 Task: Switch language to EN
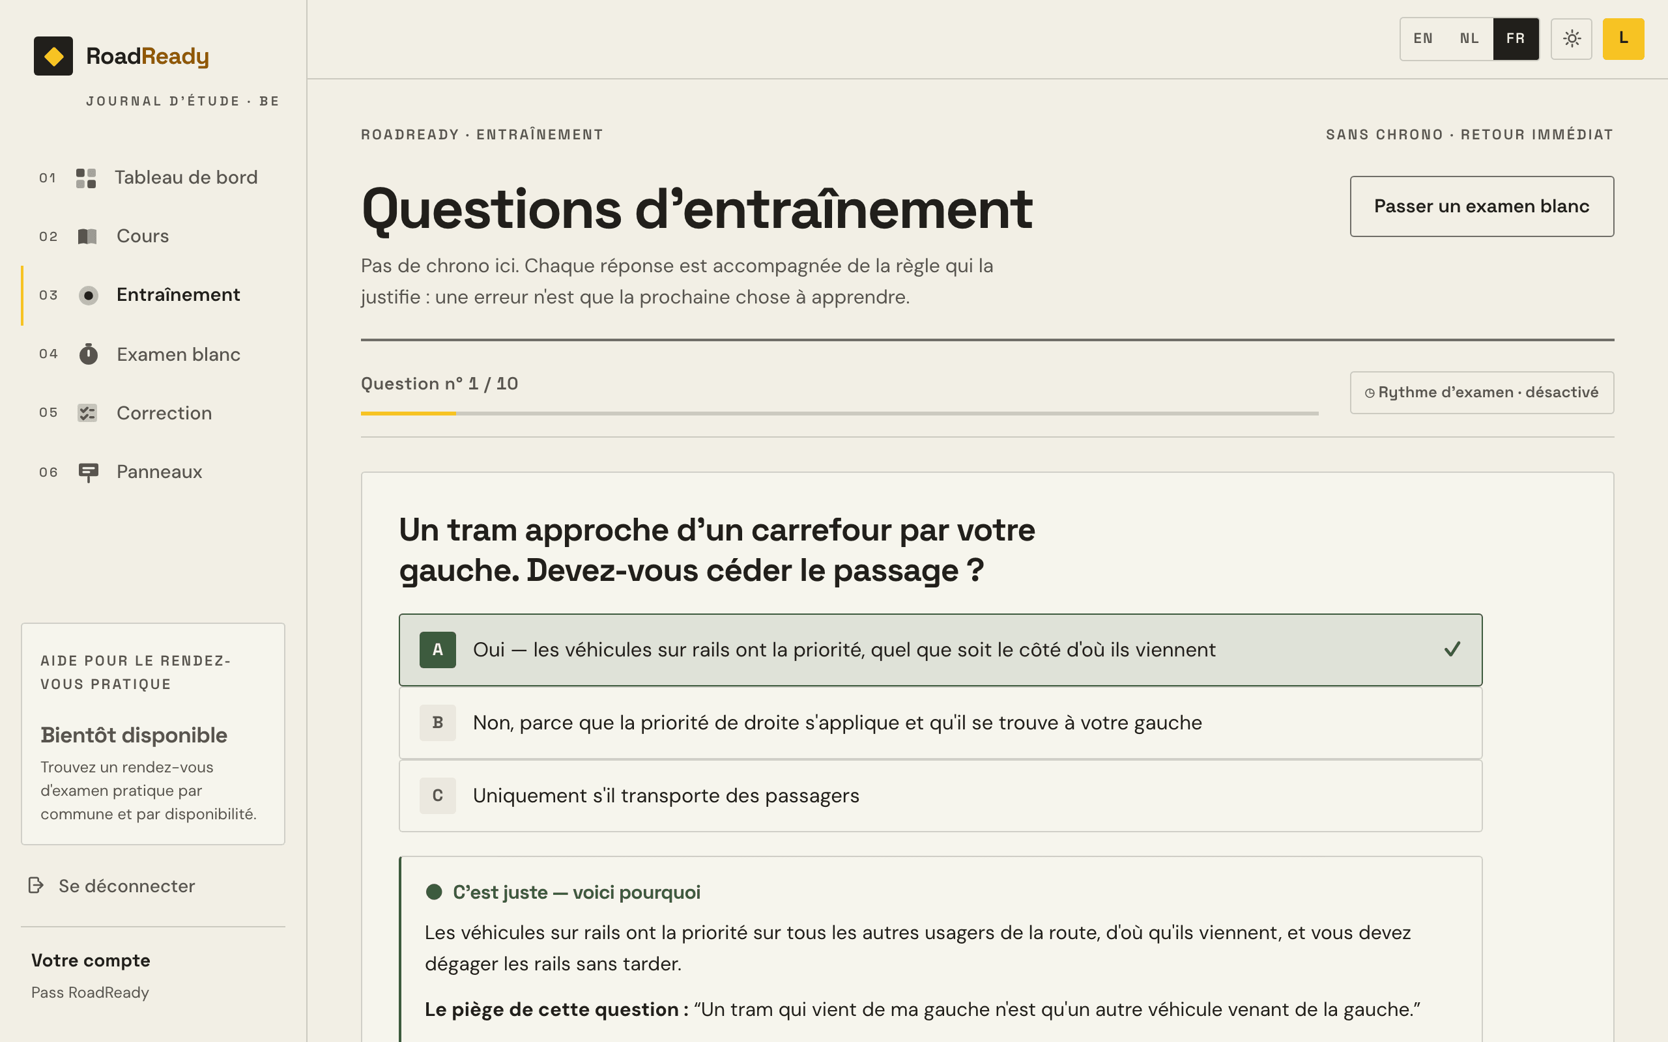pyautogui.click(x=1423, y=38)
